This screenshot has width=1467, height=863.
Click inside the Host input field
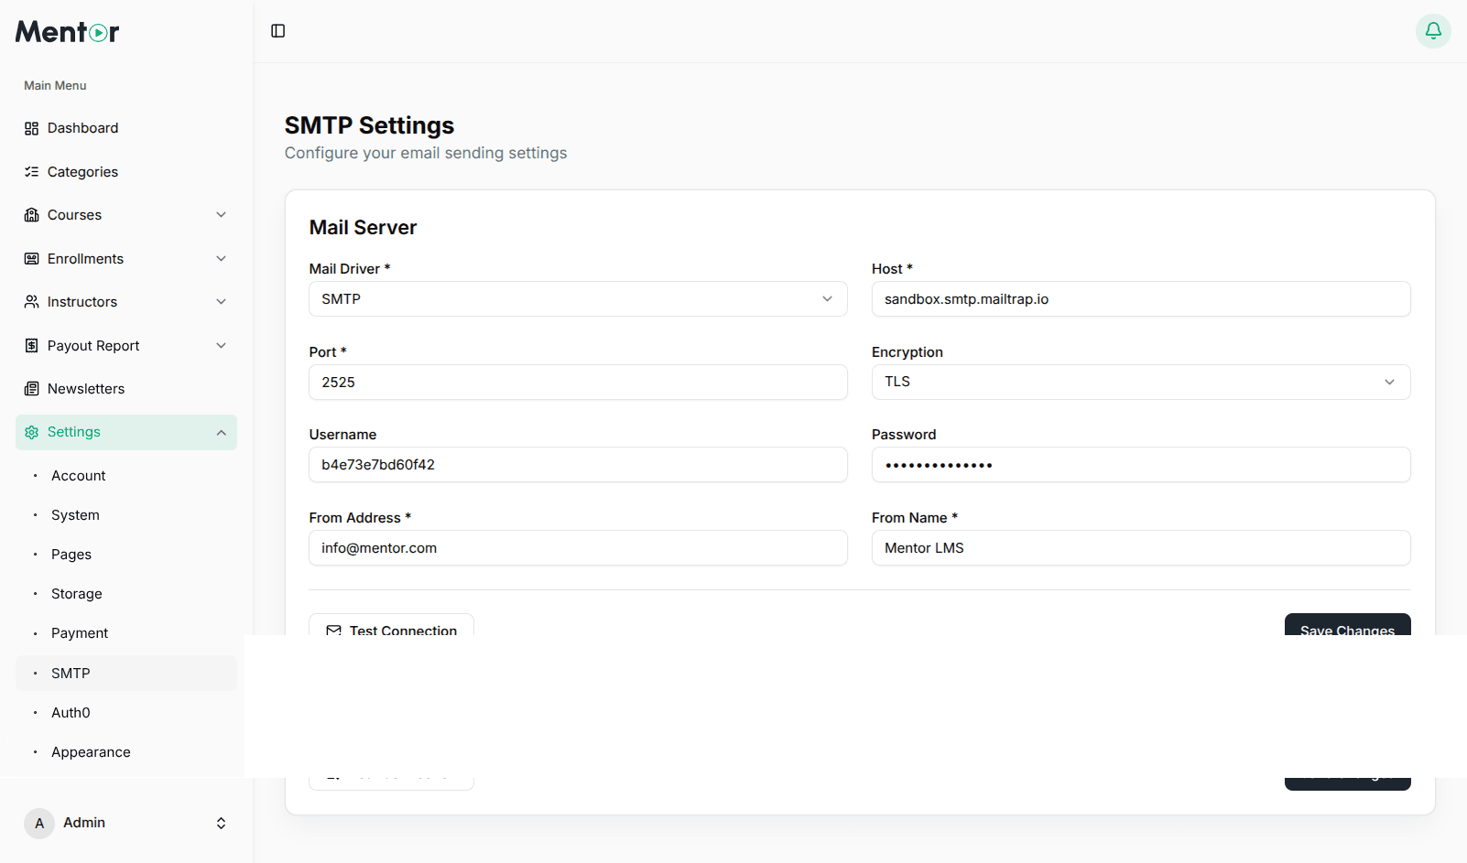(1140, 298)
